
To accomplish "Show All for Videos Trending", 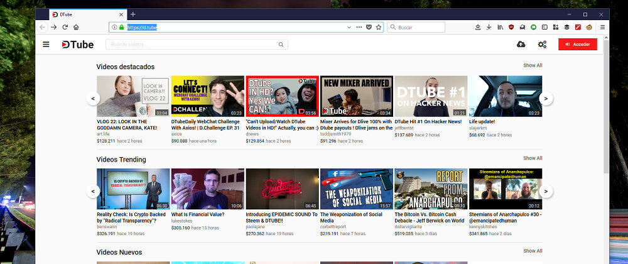I will click(x=533, y=158).
